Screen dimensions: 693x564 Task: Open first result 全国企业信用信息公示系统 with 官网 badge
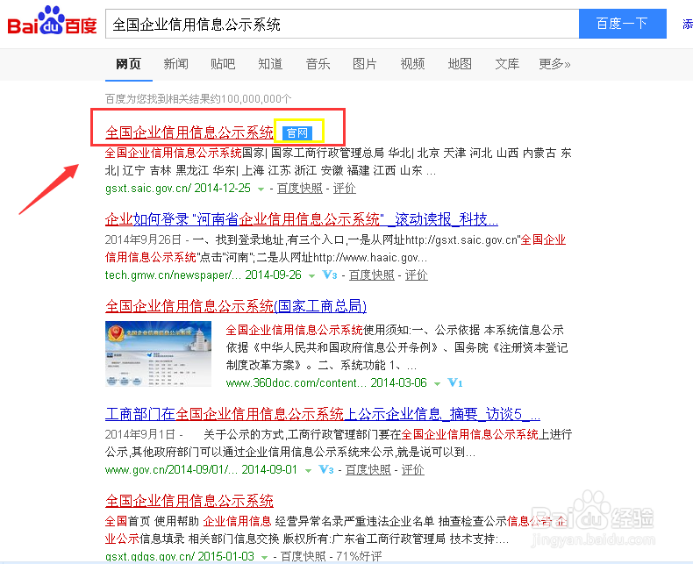click(189, 132)
